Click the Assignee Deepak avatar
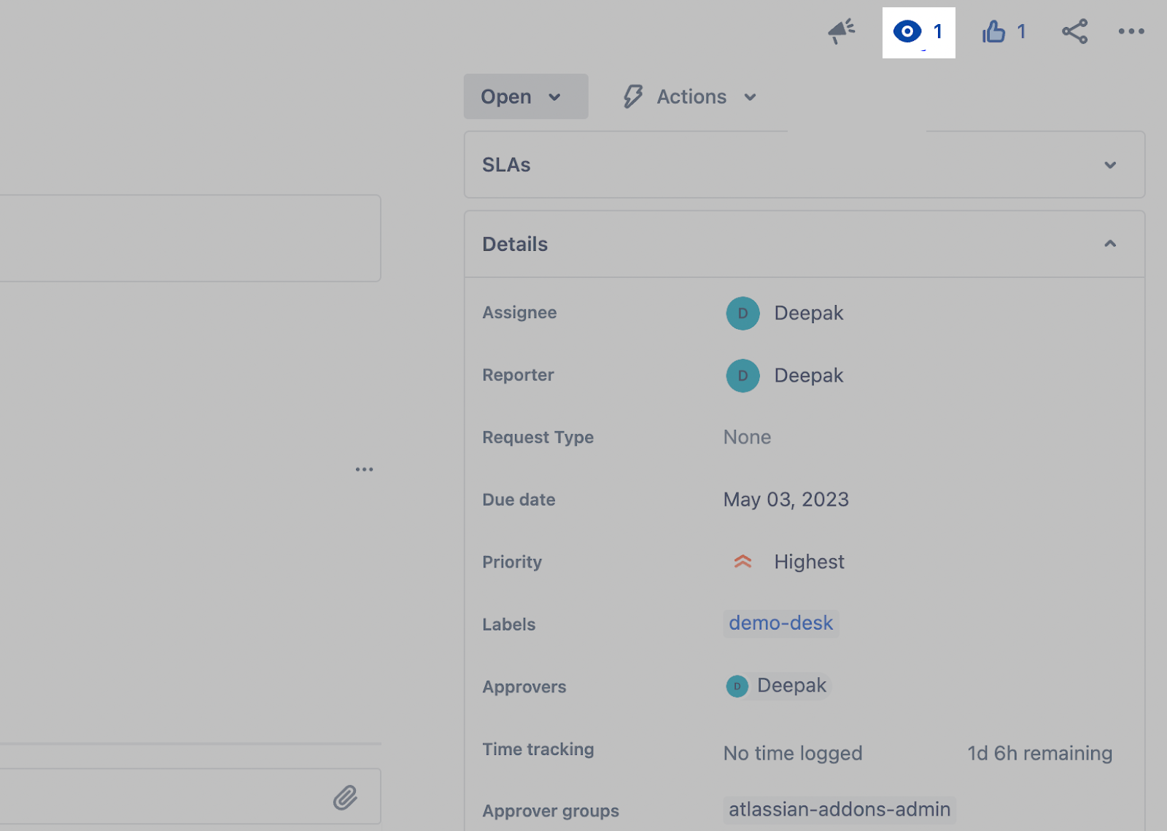The width and height of the screenshot is (1167, 831). pyautogui.click(x=743, y=314)
